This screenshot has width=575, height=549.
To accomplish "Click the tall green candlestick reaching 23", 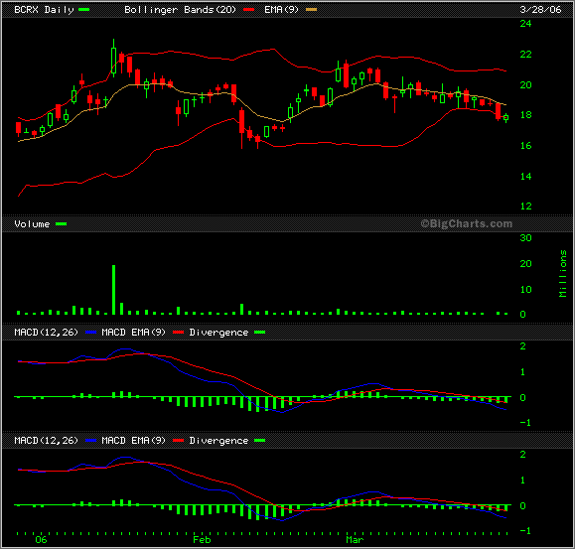I will click(x=113, y=58).
